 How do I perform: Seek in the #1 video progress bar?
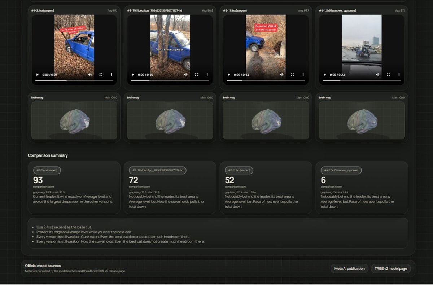pos(74,80)
